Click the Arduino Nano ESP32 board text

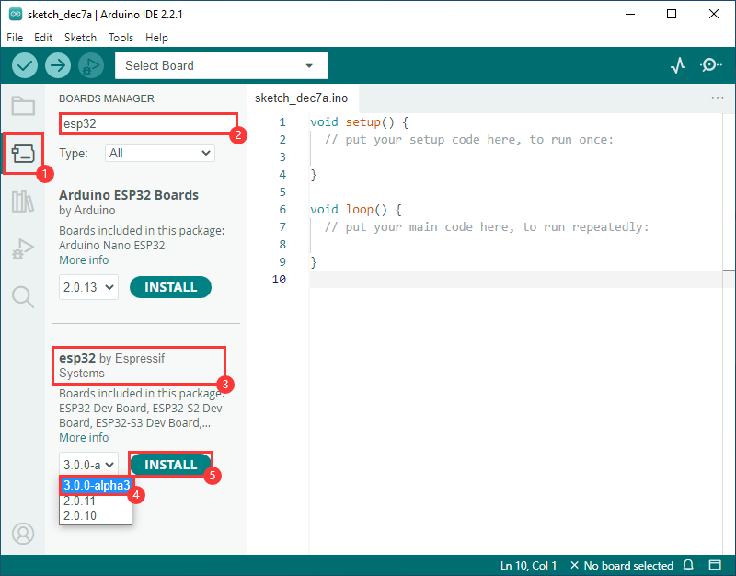tap(111, 245)
